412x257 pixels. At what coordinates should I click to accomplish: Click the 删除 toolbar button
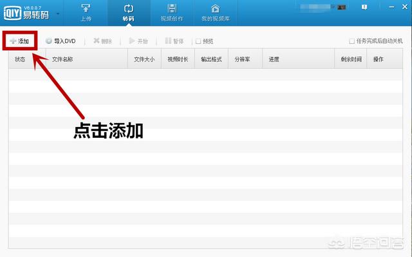tap(103, 41)
